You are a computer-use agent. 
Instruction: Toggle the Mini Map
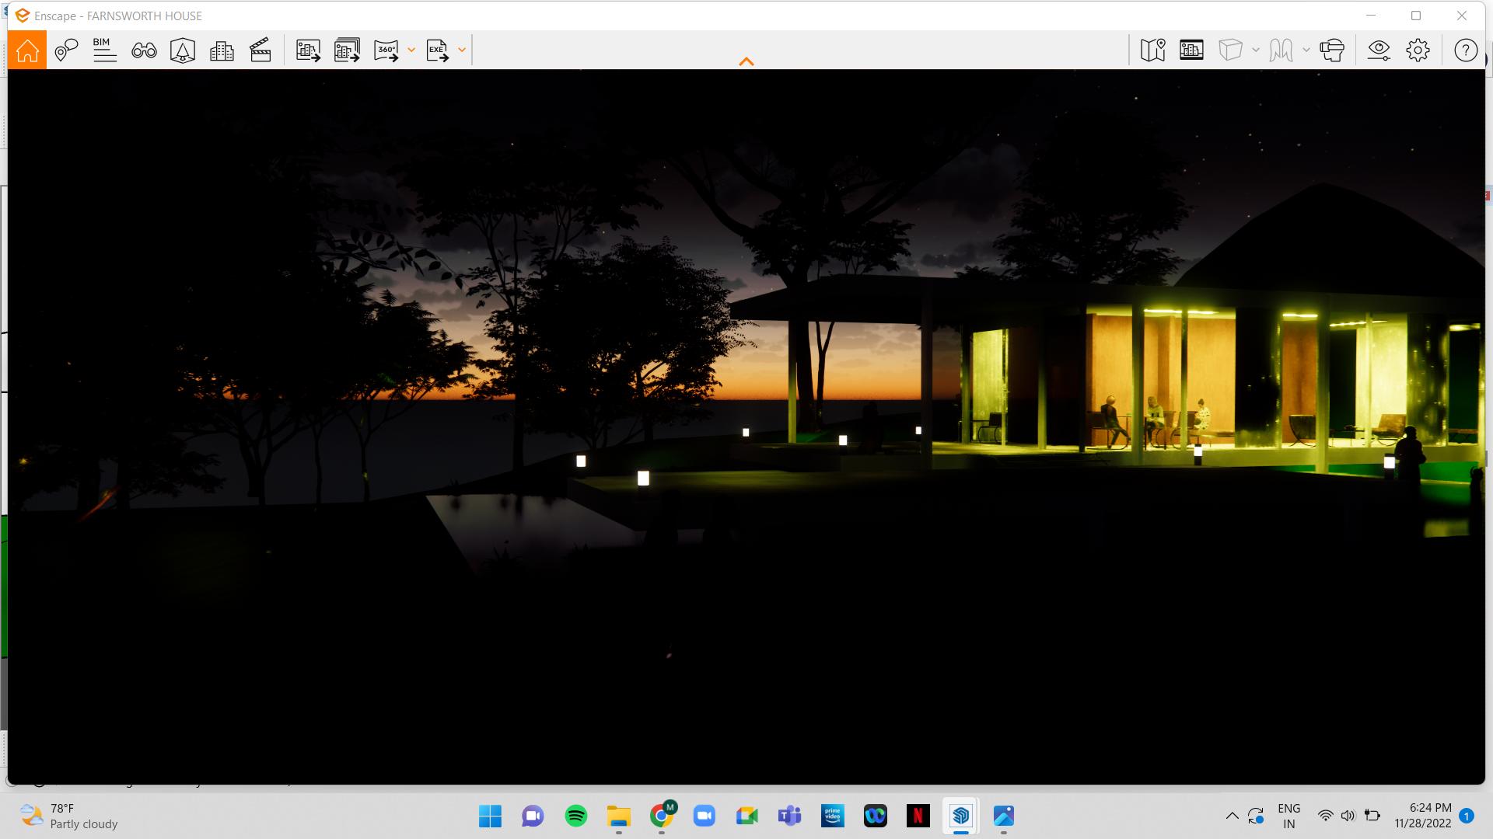1152,50
